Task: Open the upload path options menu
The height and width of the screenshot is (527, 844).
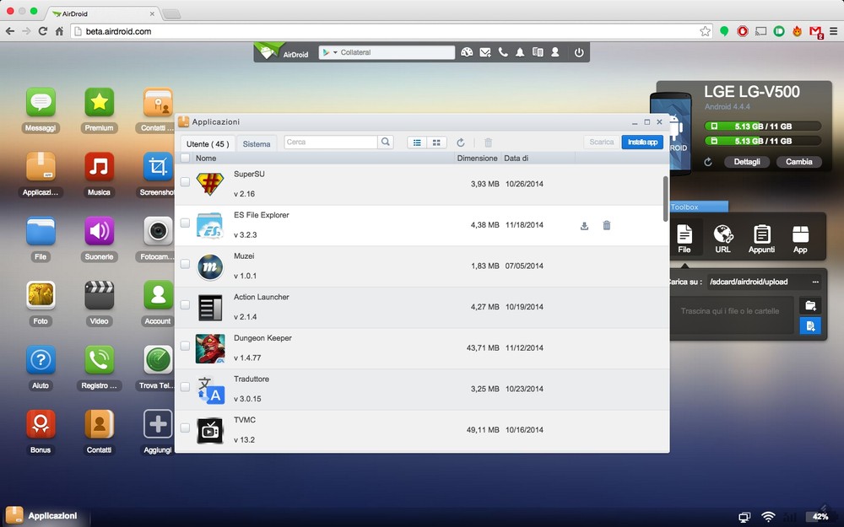Action: pyautogui.click(x=815, y=282)
